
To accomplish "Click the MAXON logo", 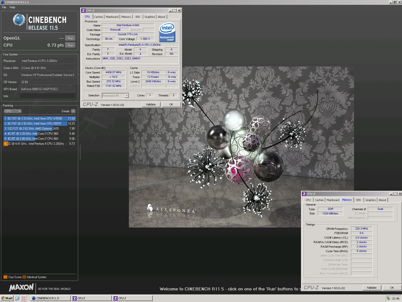I will point(21,287).
